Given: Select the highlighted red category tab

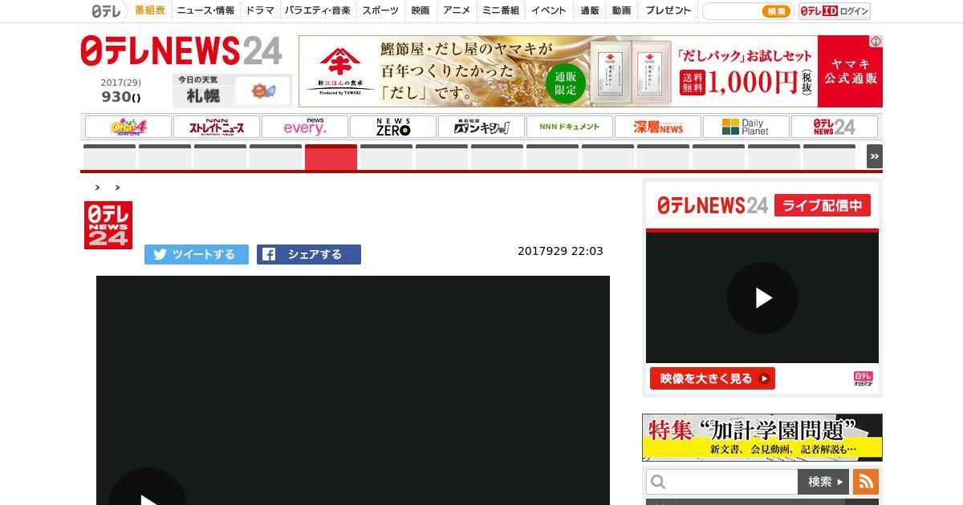Looking at the screenshot, I should click(331, 157).
